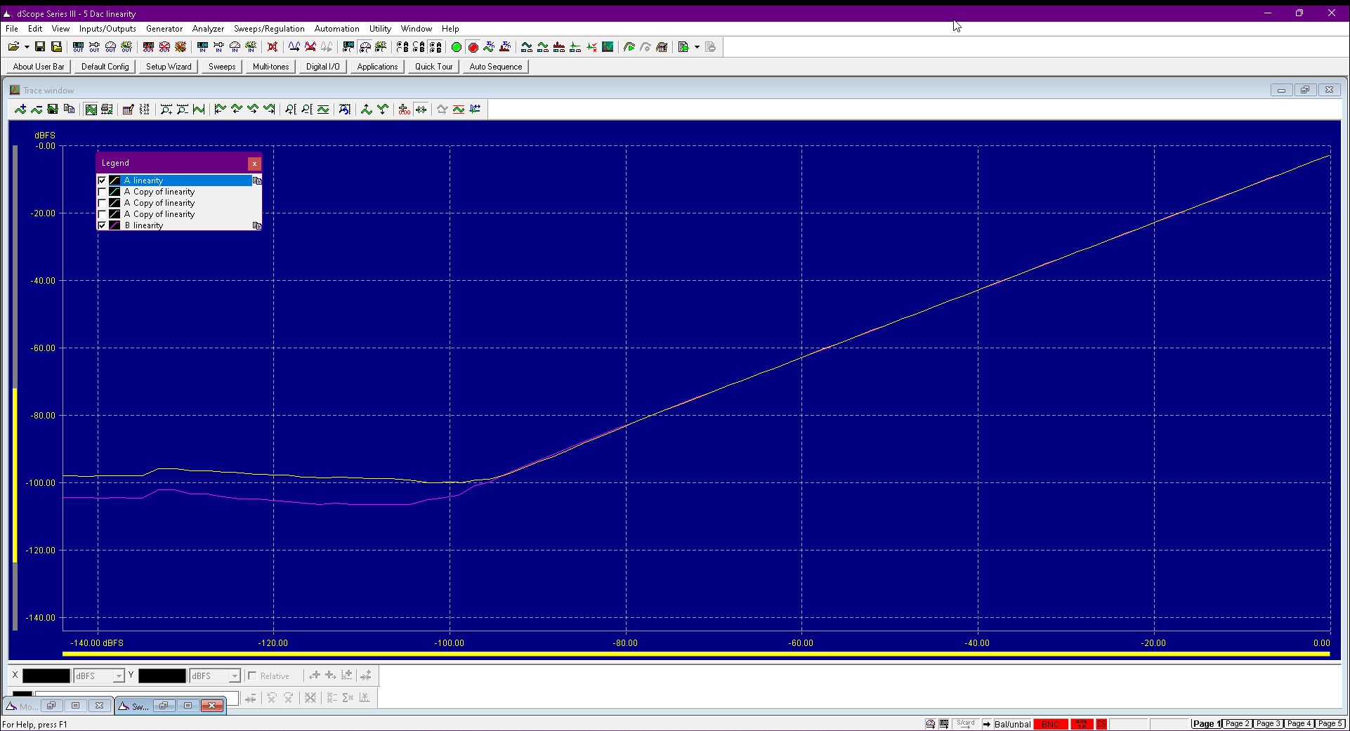Click the move trace down icon
Screen dimensions: 1350x731
pyautogui.click(x=383, y=109)
